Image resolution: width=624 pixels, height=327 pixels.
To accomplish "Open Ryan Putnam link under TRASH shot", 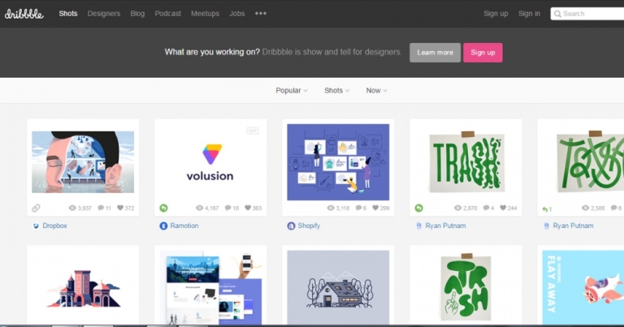I will click(x=445, y=226).
